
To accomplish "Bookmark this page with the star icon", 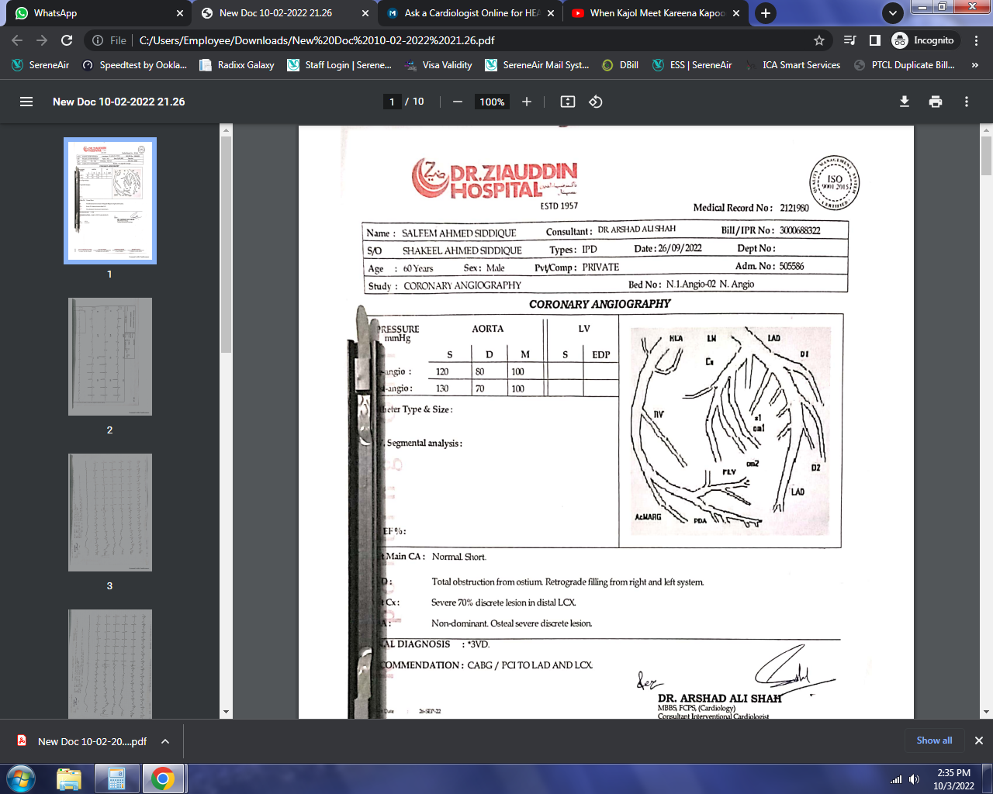I will [x=819, y=40].
